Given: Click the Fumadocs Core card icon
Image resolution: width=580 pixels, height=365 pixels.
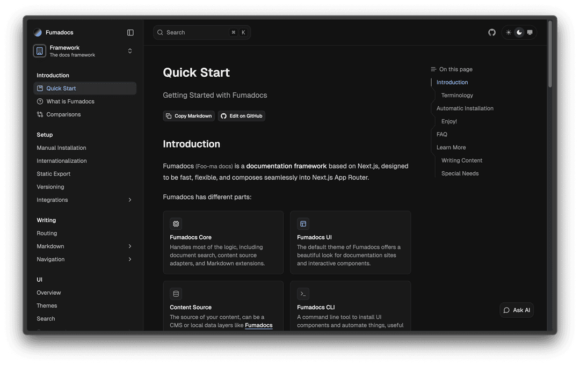Looking at the screenshot, I should click(176, 224).
